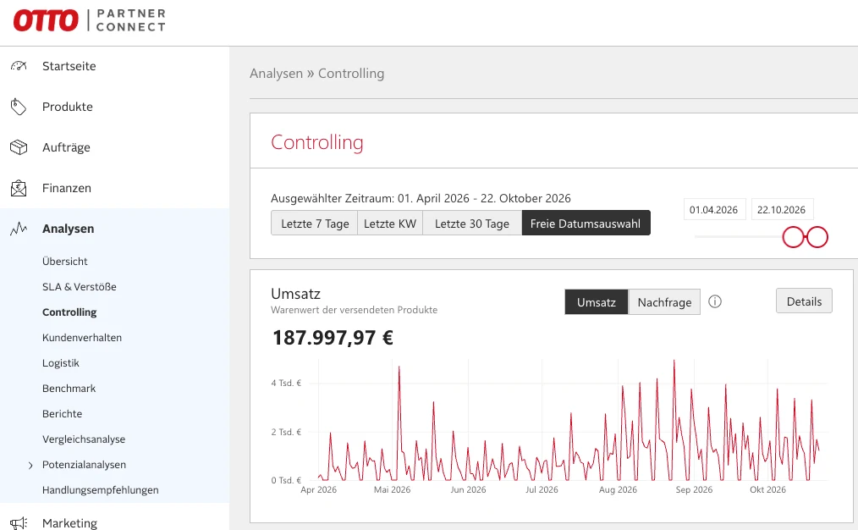Screen dimensions: 858x530
Task: Click the OTTO Partner Connect logo
Action: 89,20
